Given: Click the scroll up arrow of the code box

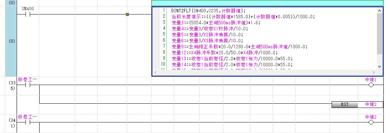Looking at the screenshot, I should 379,11.
